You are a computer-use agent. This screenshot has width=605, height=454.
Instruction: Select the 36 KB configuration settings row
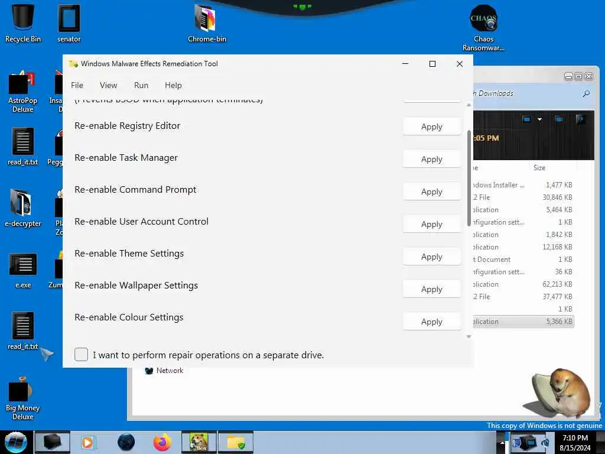523,272
